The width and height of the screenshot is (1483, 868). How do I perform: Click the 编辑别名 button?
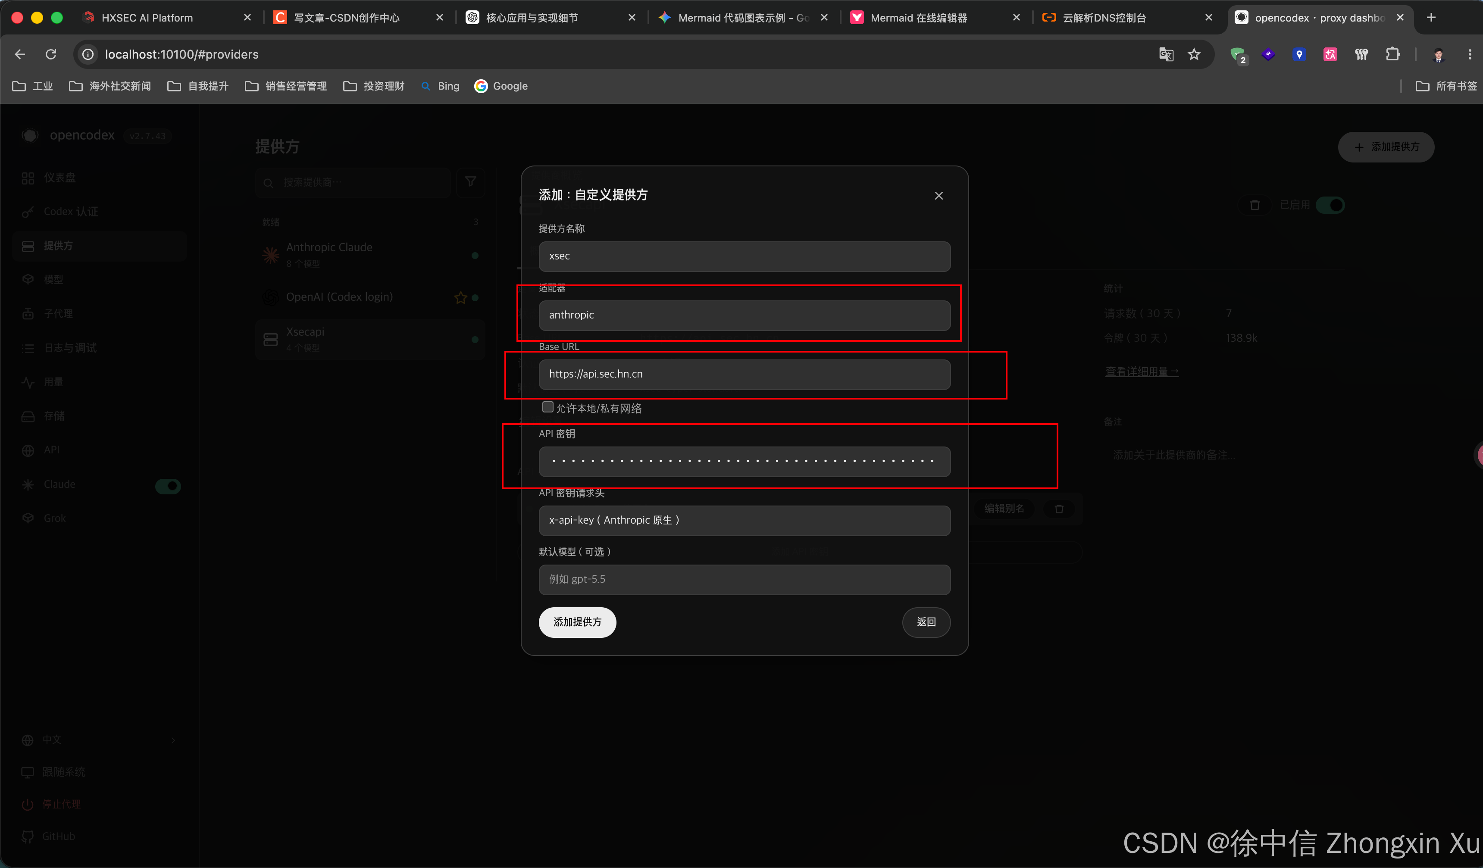click(1004, 509)
